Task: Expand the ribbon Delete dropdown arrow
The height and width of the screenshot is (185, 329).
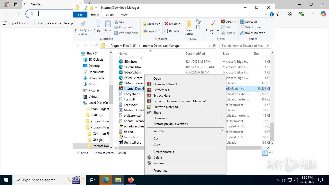Action: click(179, 24)
